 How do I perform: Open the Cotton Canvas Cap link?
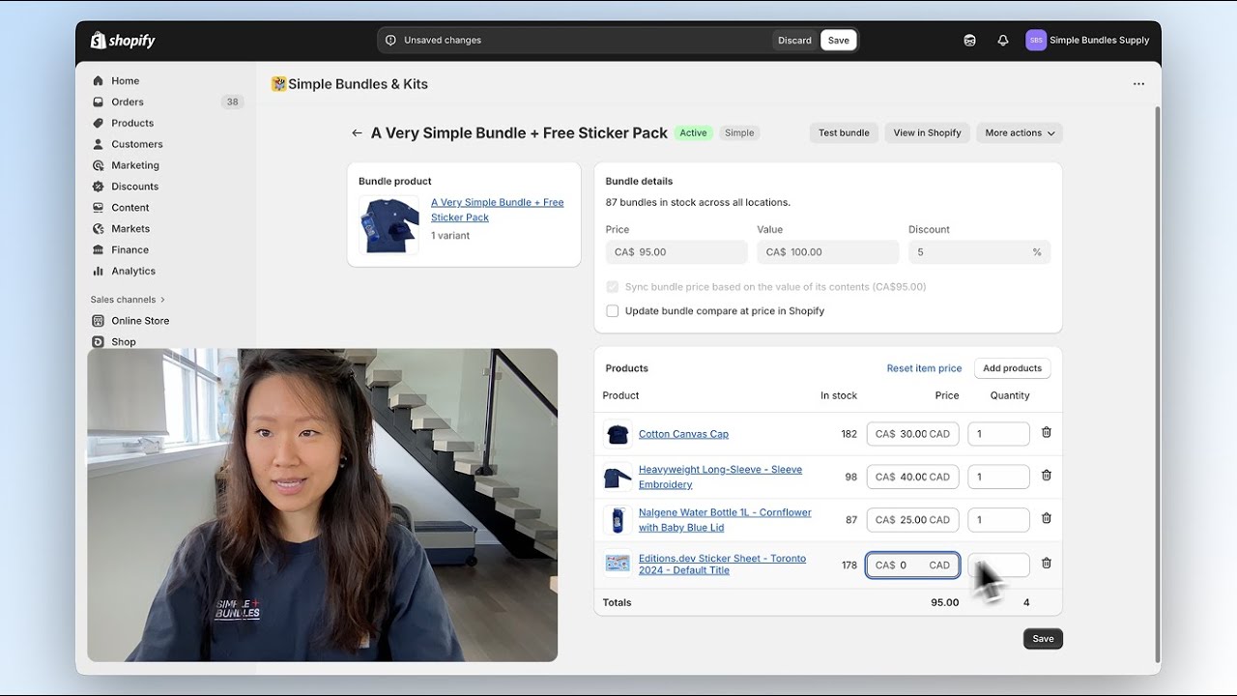(683, 434)
